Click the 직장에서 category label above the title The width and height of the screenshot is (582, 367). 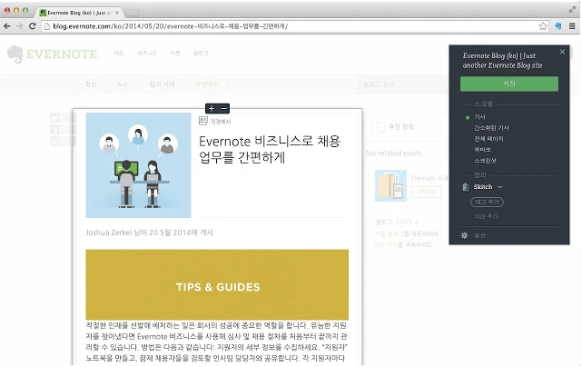point(221,122)
